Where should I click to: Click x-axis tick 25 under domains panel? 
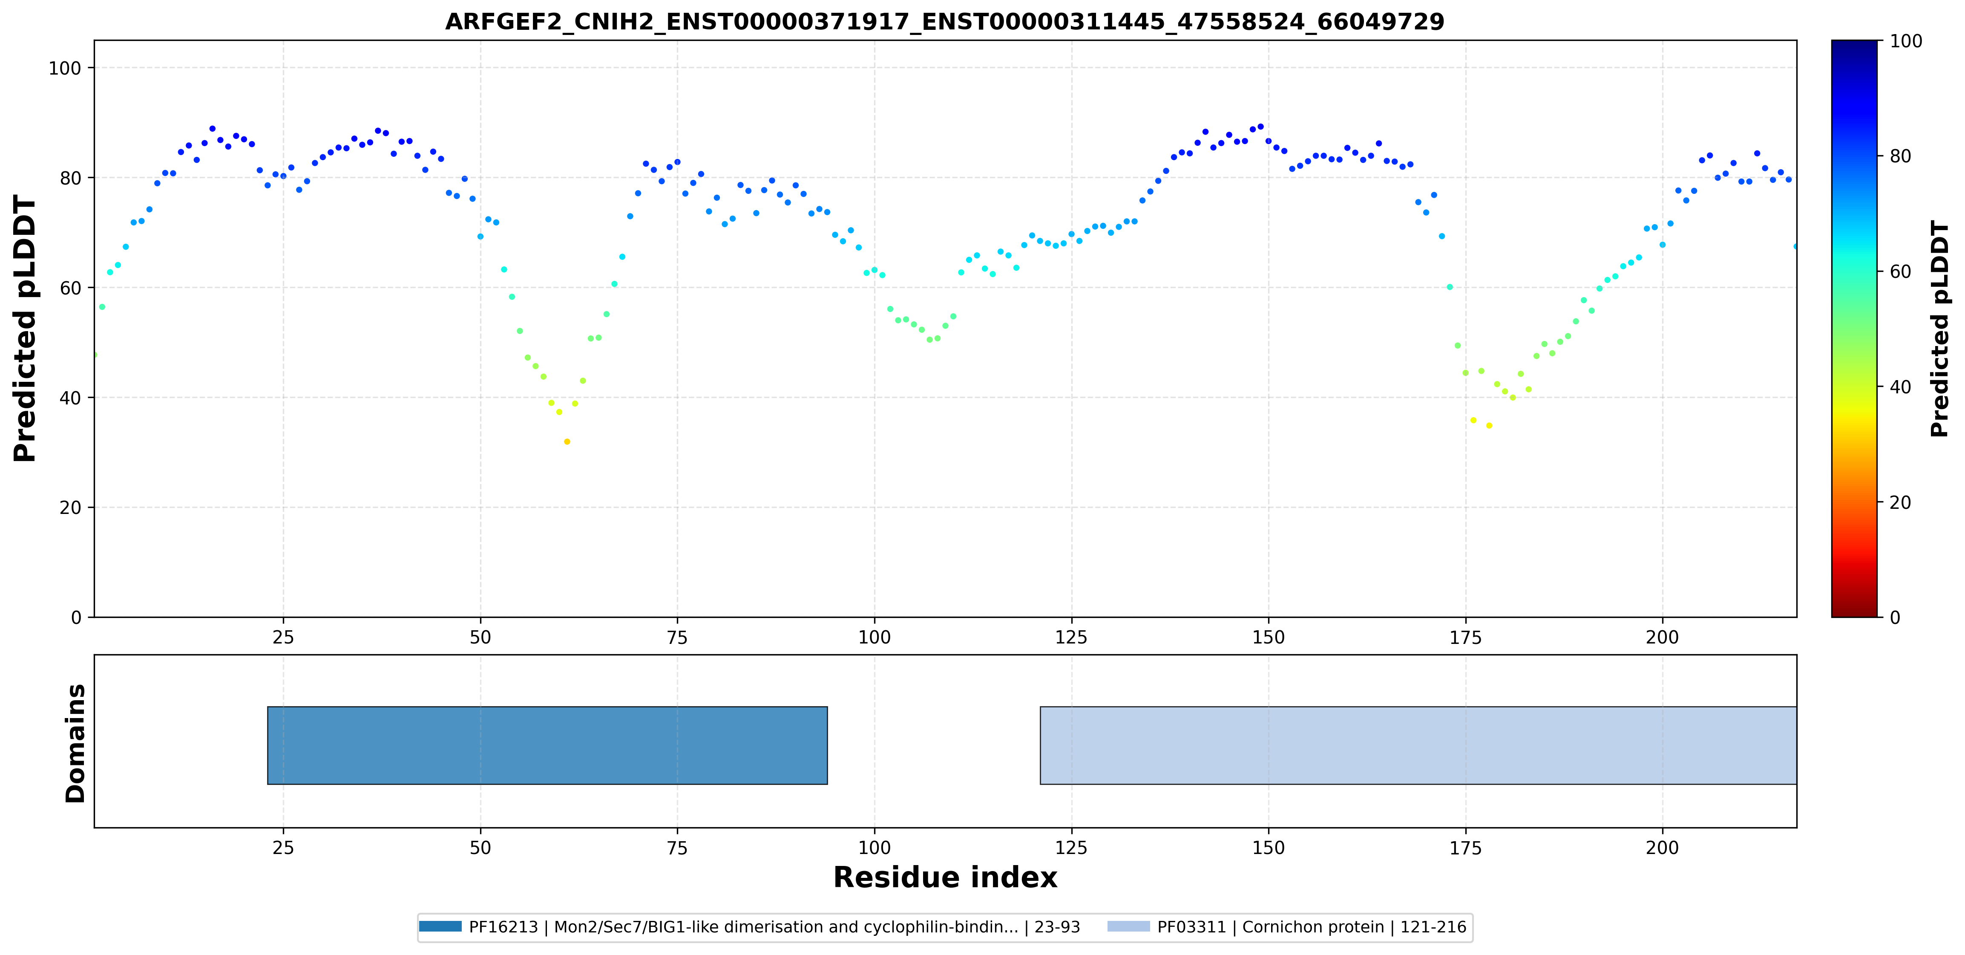click(283, 847)
